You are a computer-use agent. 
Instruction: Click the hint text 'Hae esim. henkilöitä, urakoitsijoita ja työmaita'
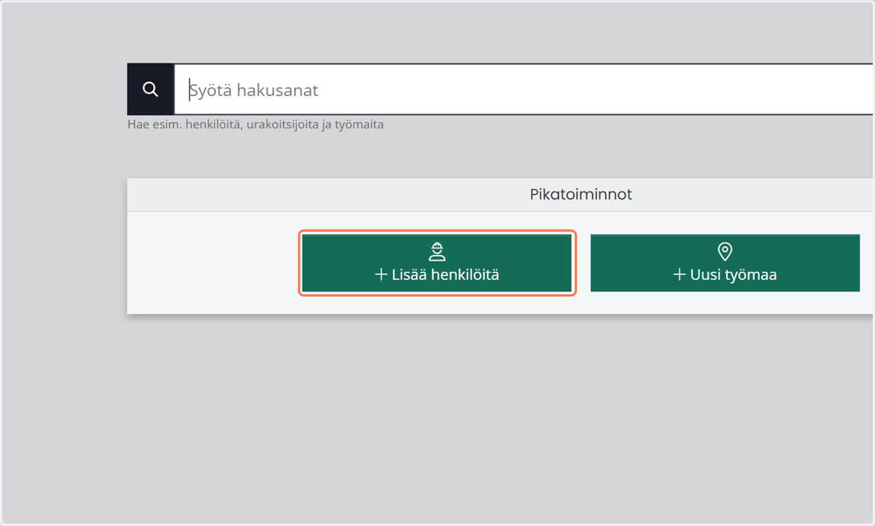[x=255, y=125]
